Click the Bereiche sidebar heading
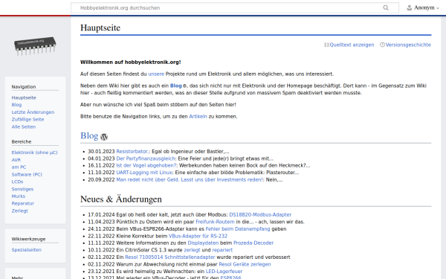Image resolution: width=446 pixels, height=279 pixels. pos(22,142)
